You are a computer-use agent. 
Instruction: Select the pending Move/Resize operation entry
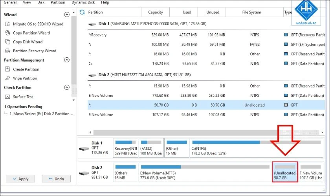click(x=41, y=114)
